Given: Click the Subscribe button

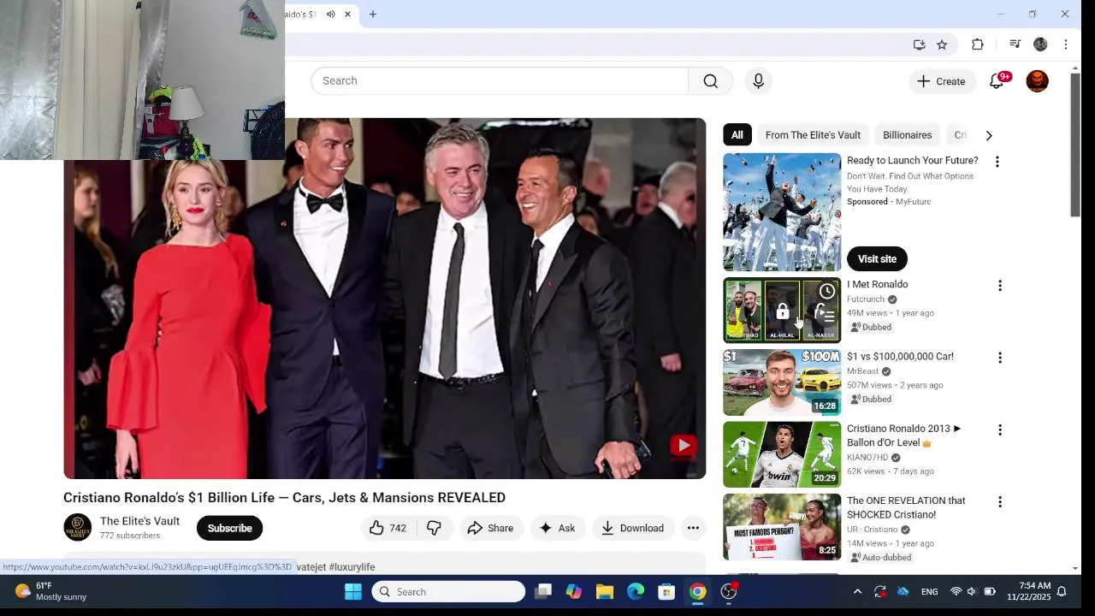Looking at the screenshot, I should 229,528.
